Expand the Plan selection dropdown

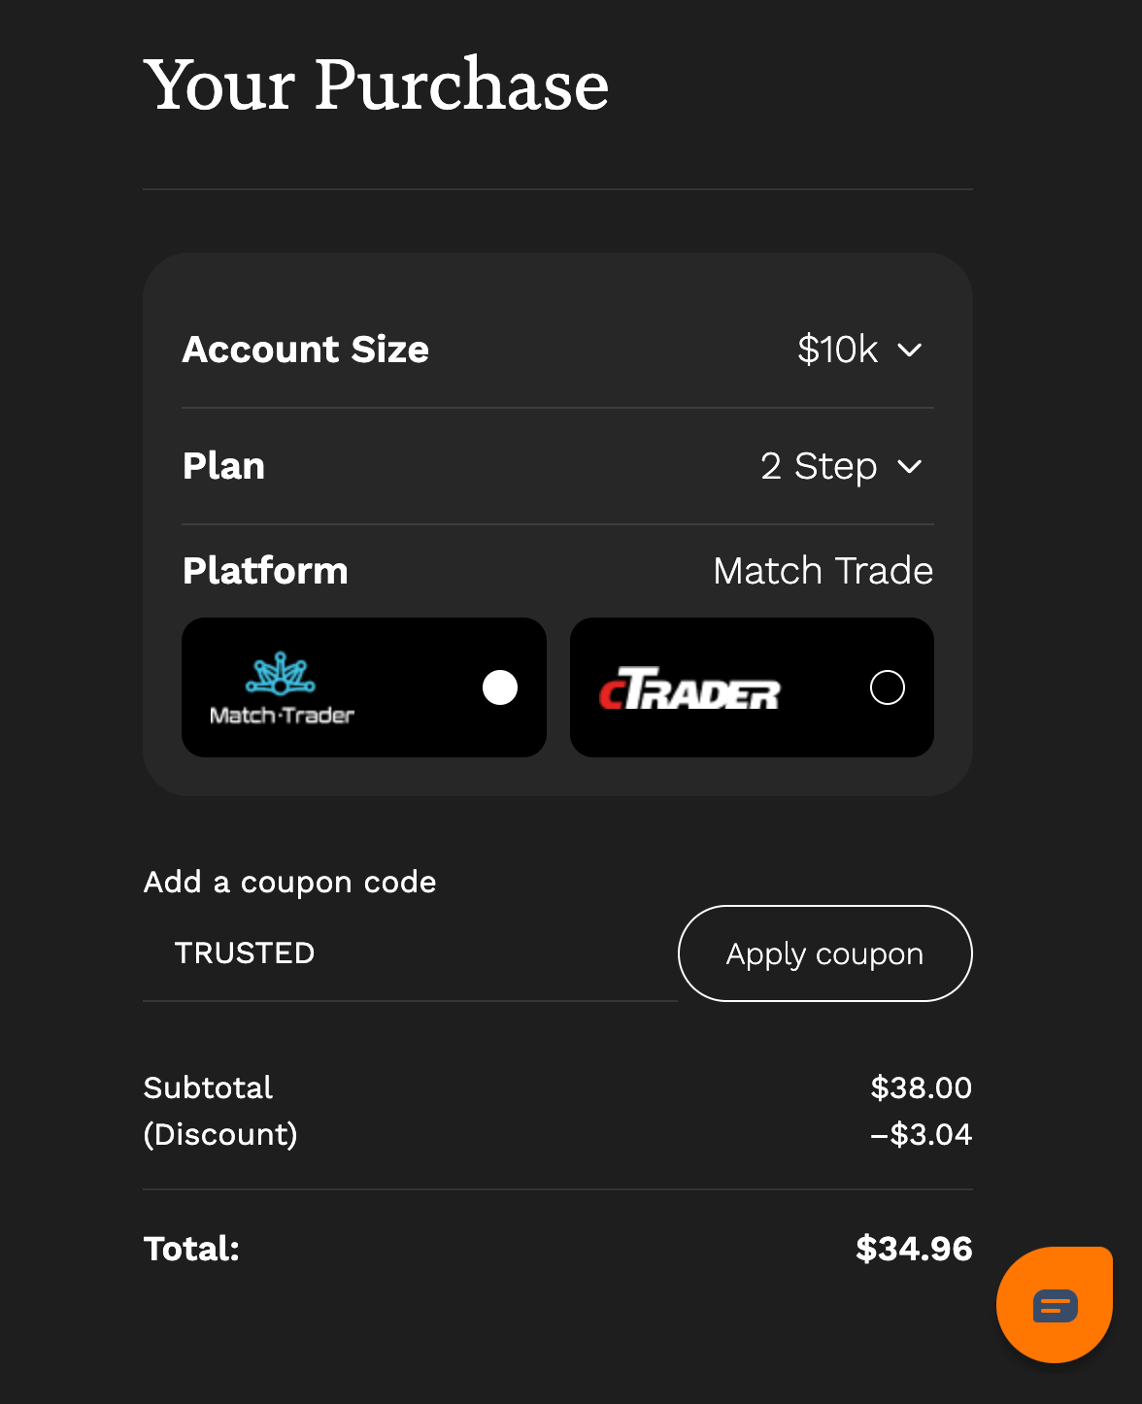pyautogui.click(x=841, y=467)
